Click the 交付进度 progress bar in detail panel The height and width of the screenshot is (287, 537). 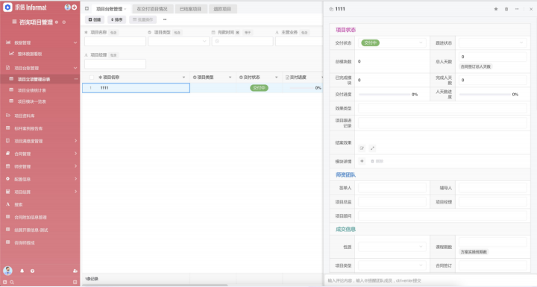(x=384, y=94)
